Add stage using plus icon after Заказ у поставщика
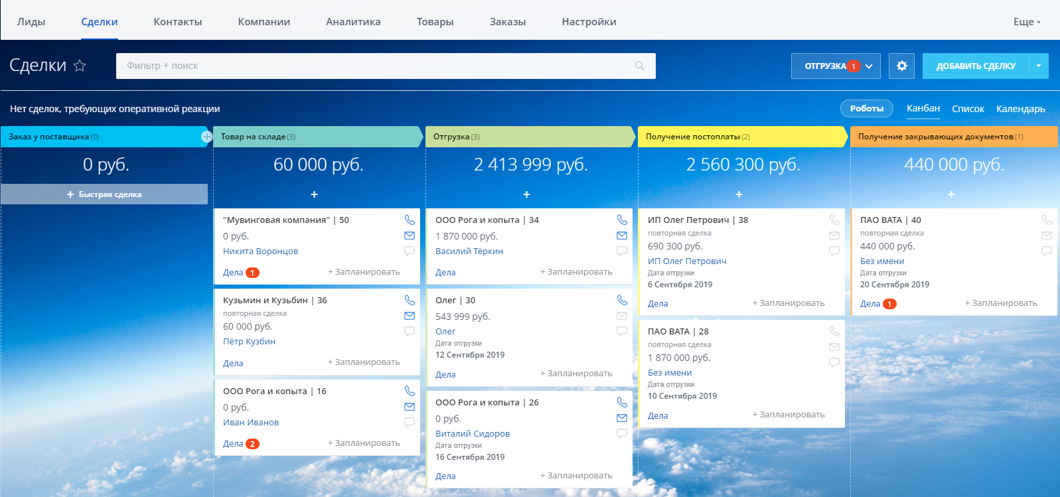 pos(206,137)
